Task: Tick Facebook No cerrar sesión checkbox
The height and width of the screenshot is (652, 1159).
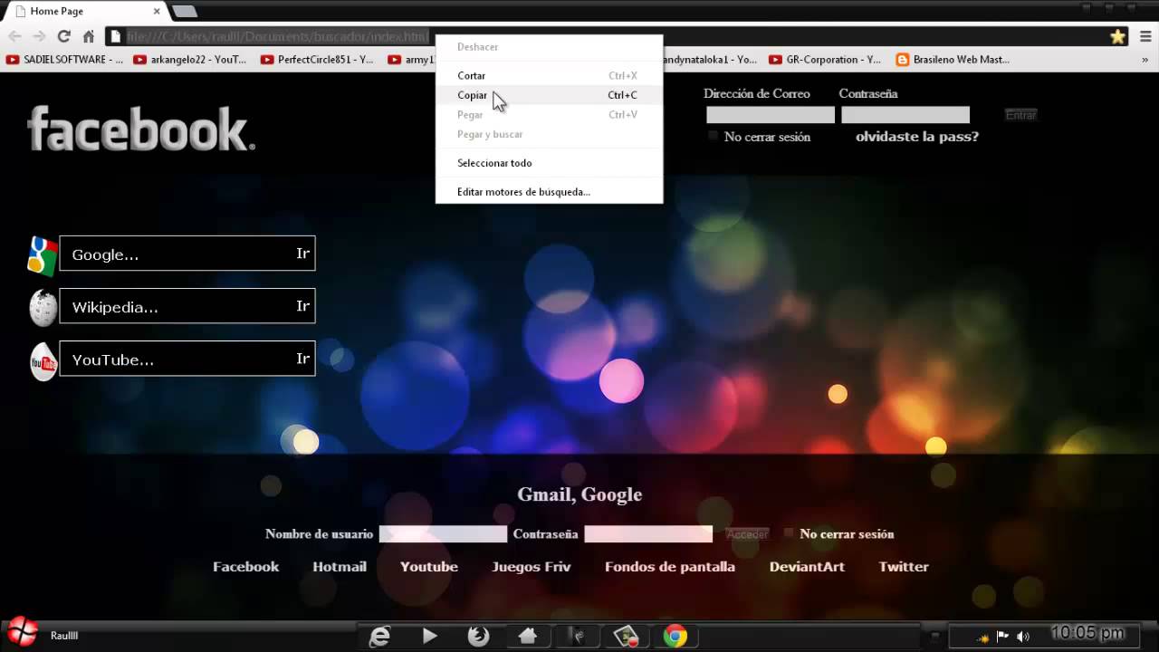Action: tap(713, 136)
